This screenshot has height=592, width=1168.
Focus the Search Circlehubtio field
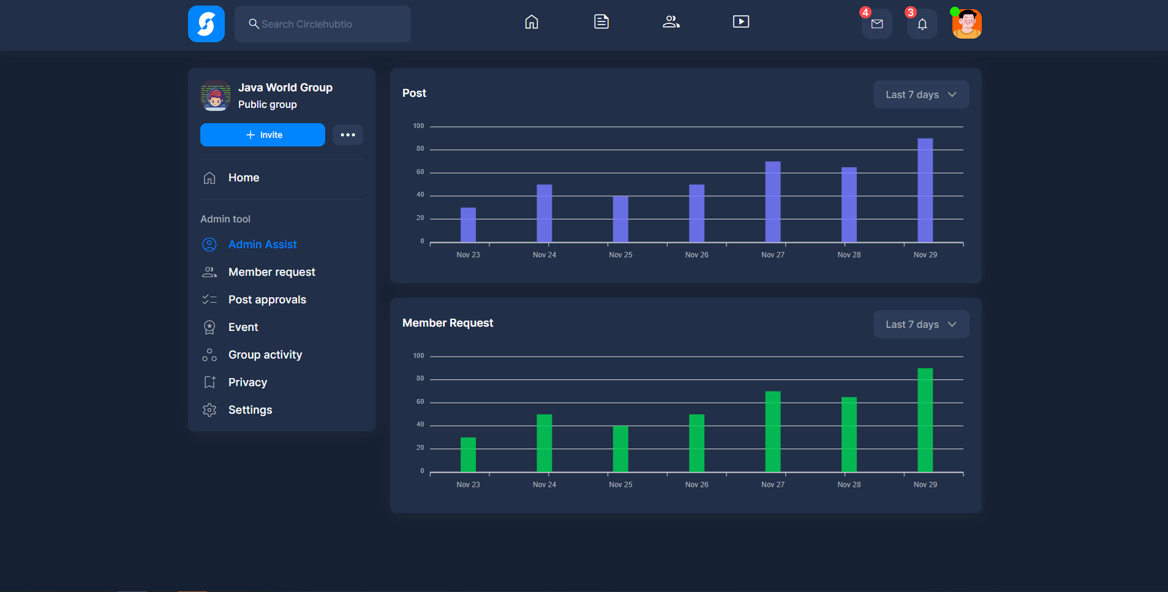click(x=323, y=24)
